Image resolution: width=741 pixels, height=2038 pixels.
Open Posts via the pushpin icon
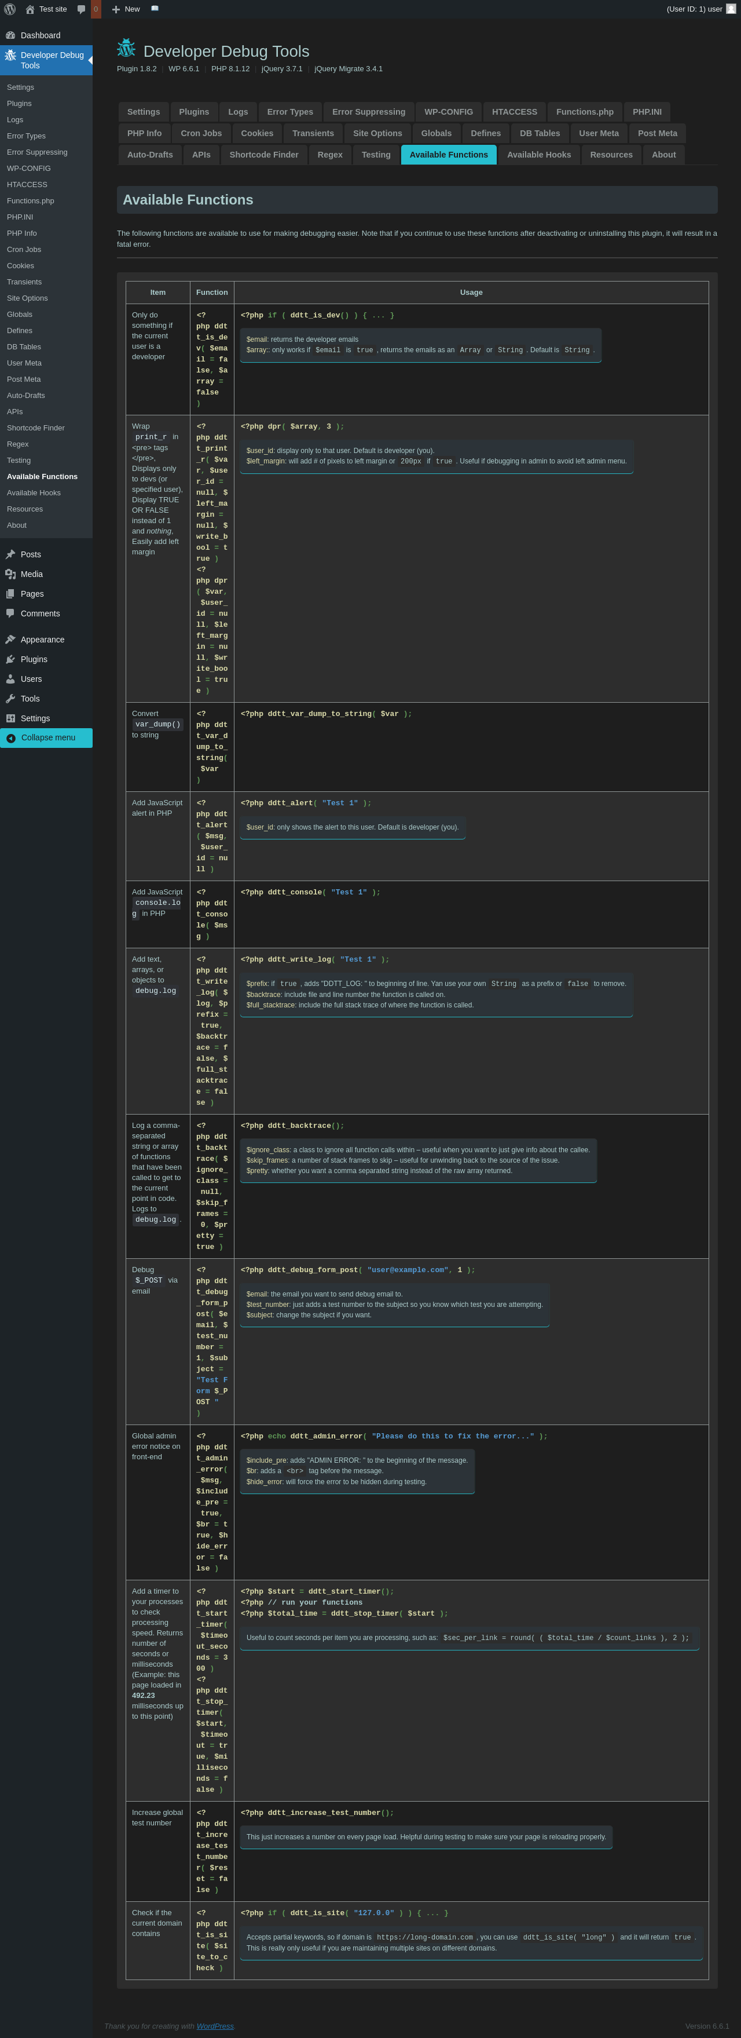[x=10, y=554]
